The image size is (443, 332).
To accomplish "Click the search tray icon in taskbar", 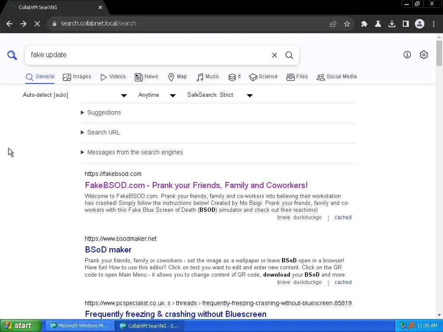I will 411,326.
